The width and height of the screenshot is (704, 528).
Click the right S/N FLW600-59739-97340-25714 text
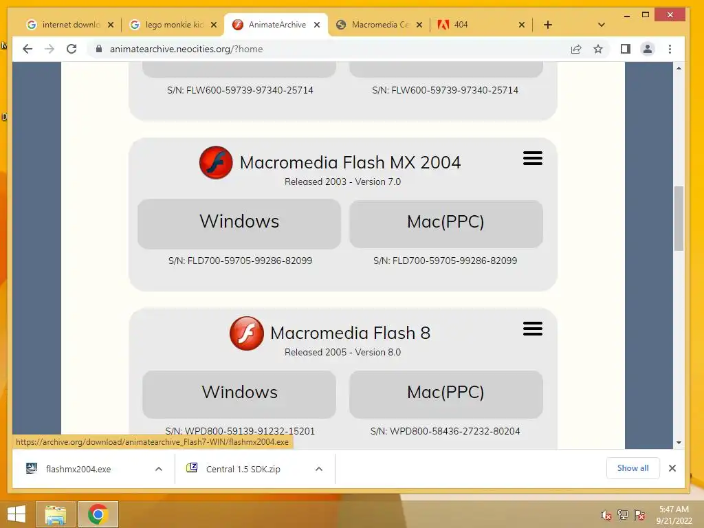coord(445,90)
